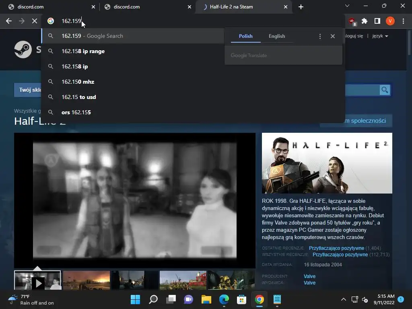Open all reviews Przytłaczająco pozytywne link
The width and height of the screenshot is (412, 309).
point(340,254)
